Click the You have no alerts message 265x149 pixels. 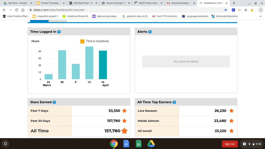186,62
